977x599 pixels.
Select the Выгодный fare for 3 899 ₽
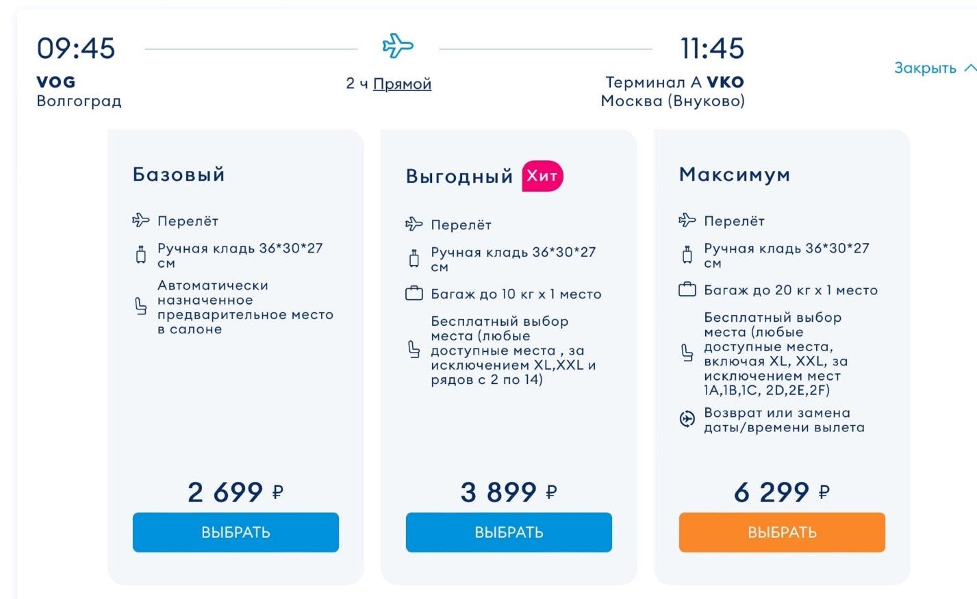pos(509,532)
